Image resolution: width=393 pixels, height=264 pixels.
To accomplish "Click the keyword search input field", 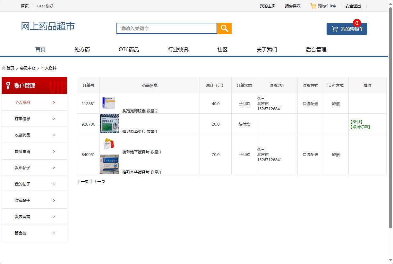I will coord(167,28).
